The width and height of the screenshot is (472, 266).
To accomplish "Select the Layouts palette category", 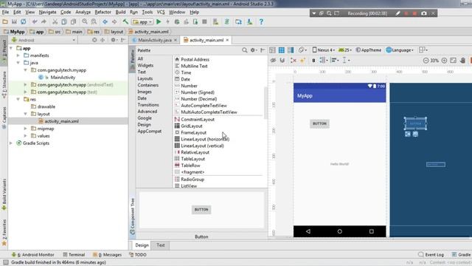I will click(x=145, y=78).
